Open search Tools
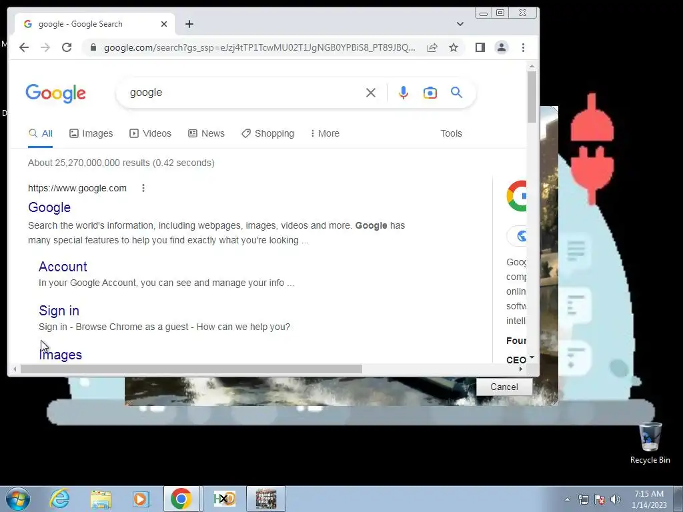 [451, 133]
